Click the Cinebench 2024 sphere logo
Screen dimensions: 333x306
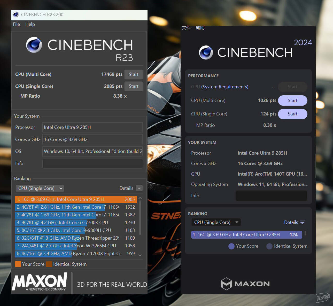206,52
